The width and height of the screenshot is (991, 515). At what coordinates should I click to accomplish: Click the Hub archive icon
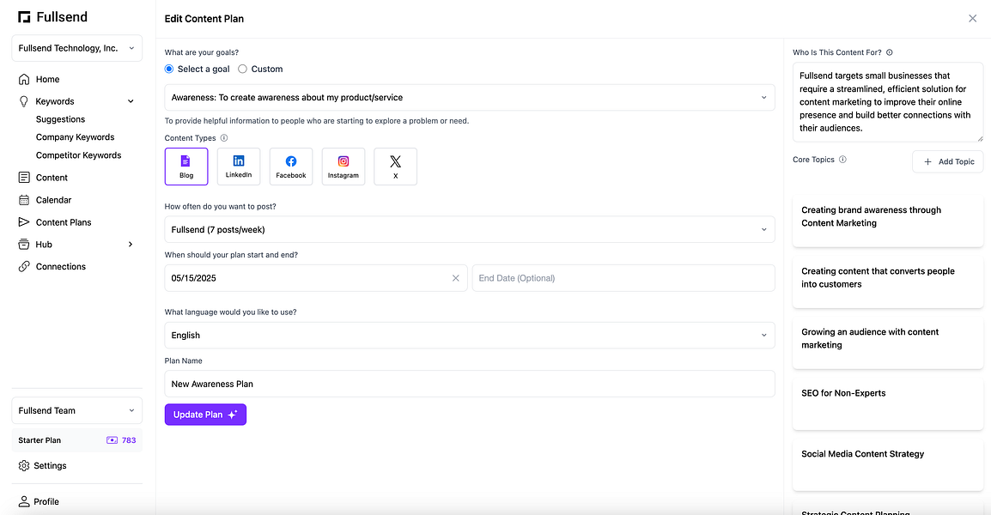pyautogui.click(x=24, y=244)
